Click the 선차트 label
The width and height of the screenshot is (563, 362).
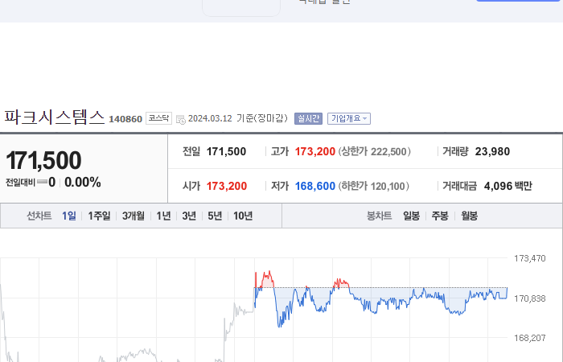pyautogui.click(x=39, y=216)
